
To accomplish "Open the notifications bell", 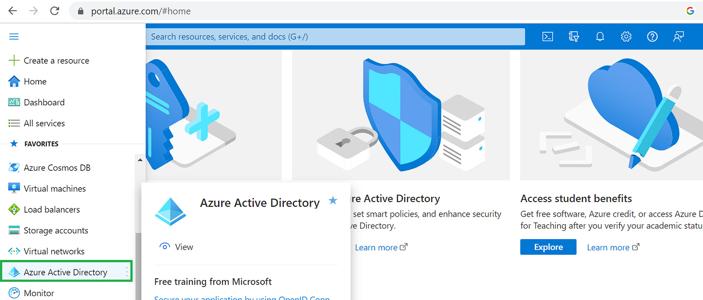I will [600, 37].
